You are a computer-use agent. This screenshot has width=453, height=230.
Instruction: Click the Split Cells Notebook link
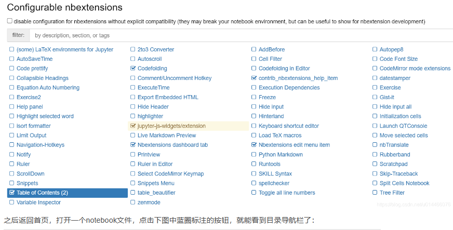click(404, 183)
